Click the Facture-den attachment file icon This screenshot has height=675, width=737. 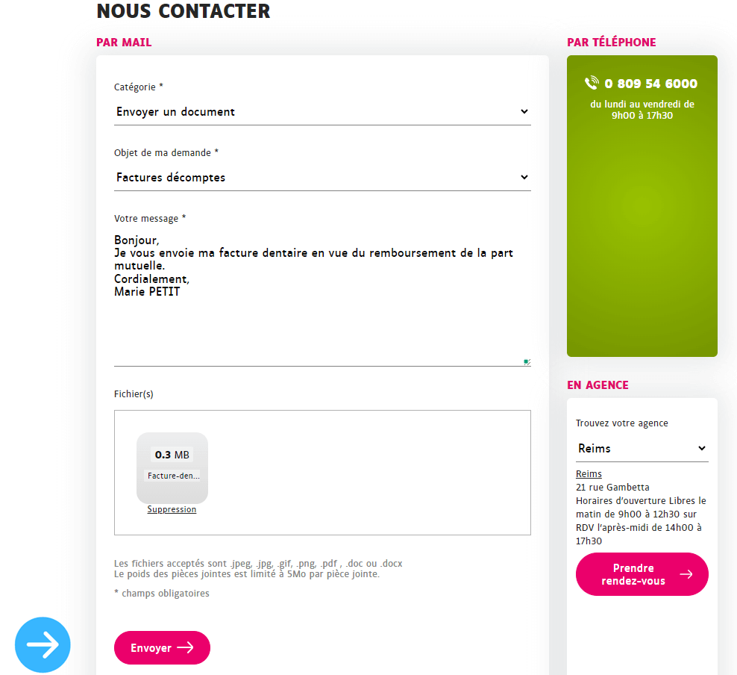172,463
